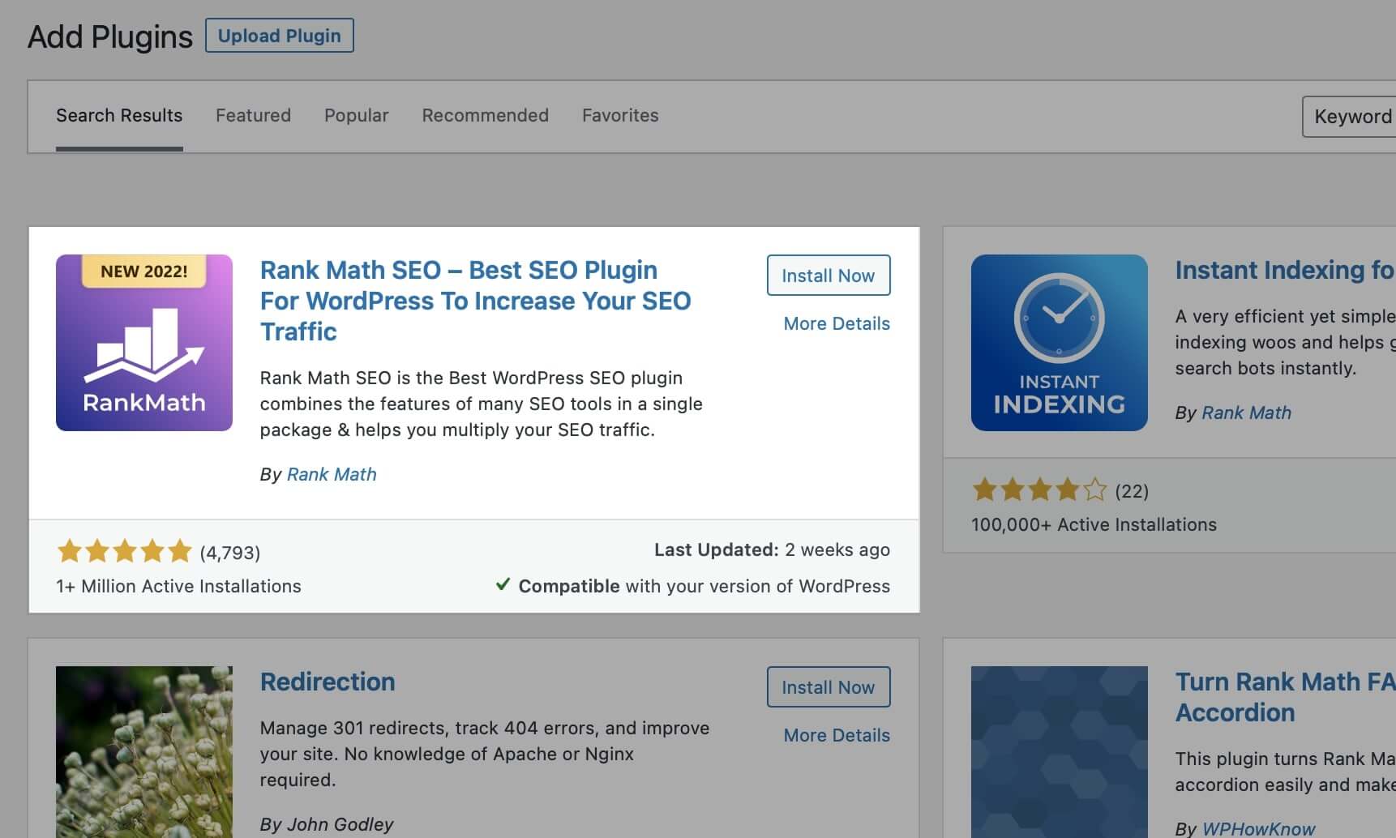Screen dimensions: 1396x838
Task: Switch to the Featured tab
Action: (253, 115)
